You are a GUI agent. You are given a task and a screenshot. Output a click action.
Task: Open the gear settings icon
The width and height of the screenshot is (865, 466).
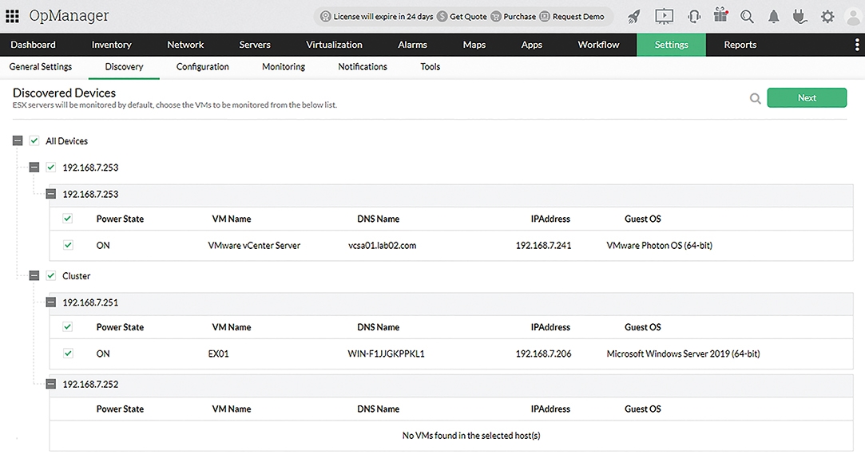click(x=827, y=17)
